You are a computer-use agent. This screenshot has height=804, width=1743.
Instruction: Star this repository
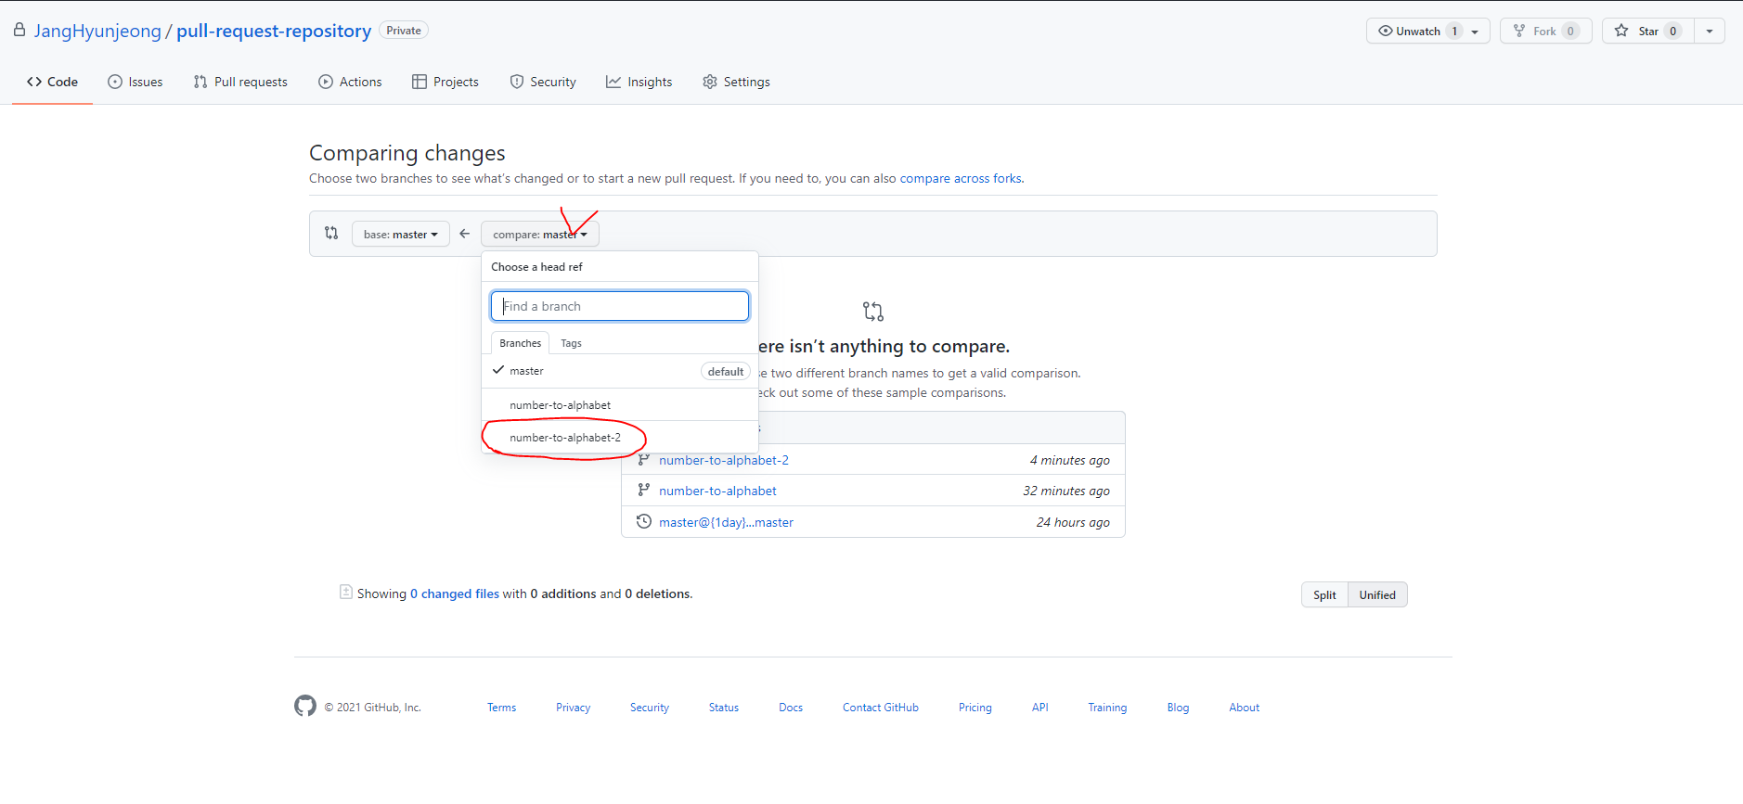coord(1648,31)
